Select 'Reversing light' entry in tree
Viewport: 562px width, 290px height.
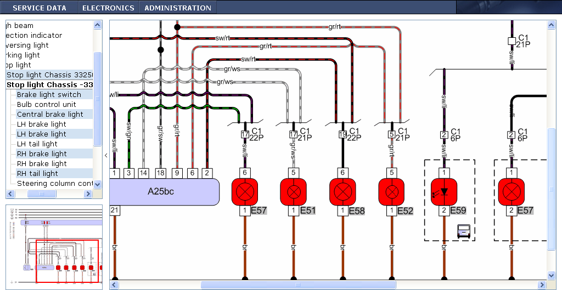pos(27,45)
